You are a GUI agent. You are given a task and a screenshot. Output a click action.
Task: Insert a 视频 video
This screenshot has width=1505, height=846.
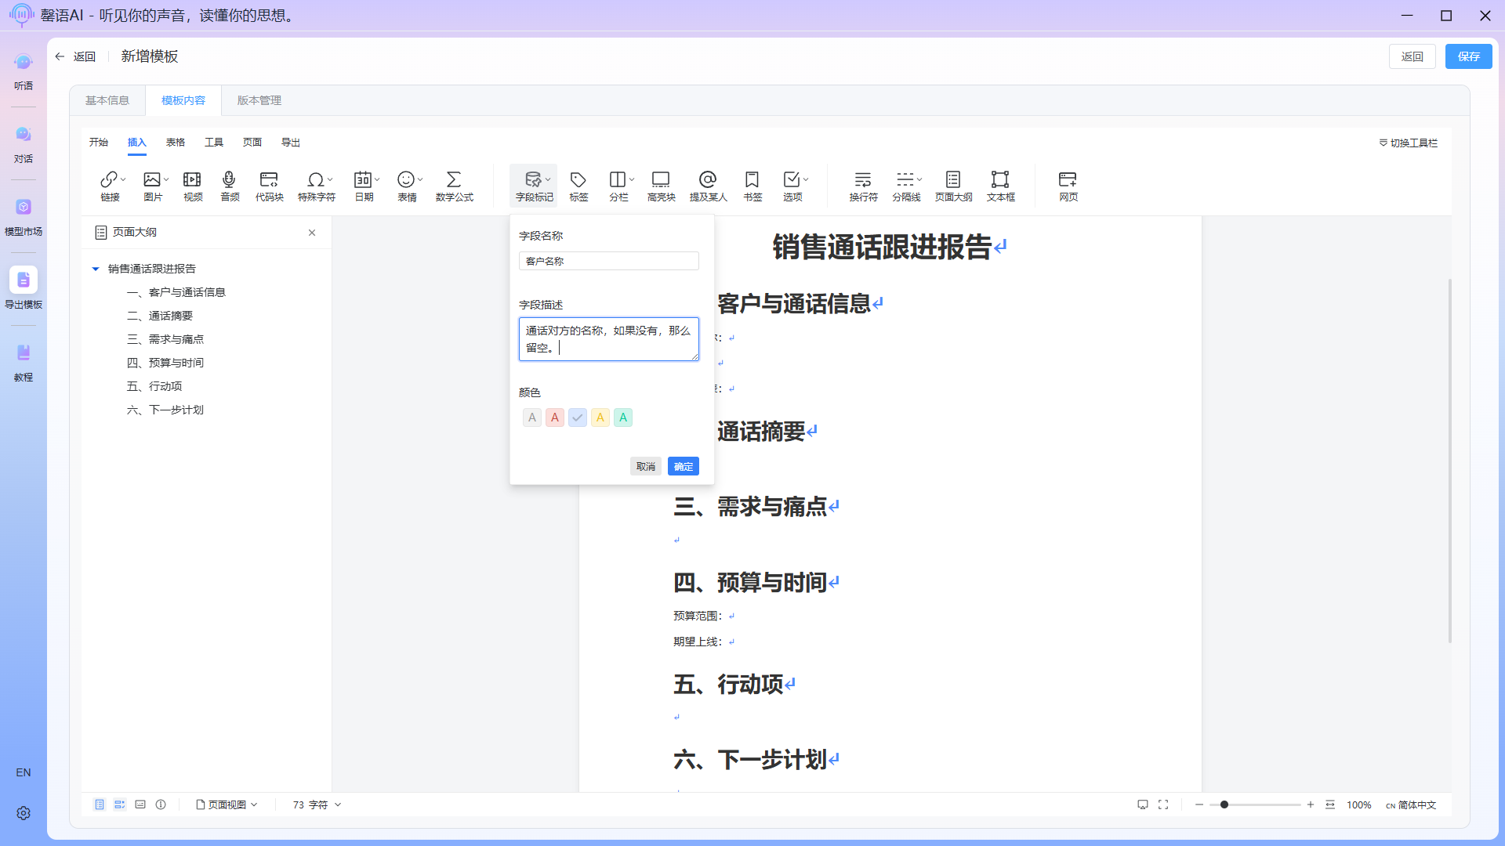[x=193, y=186]
